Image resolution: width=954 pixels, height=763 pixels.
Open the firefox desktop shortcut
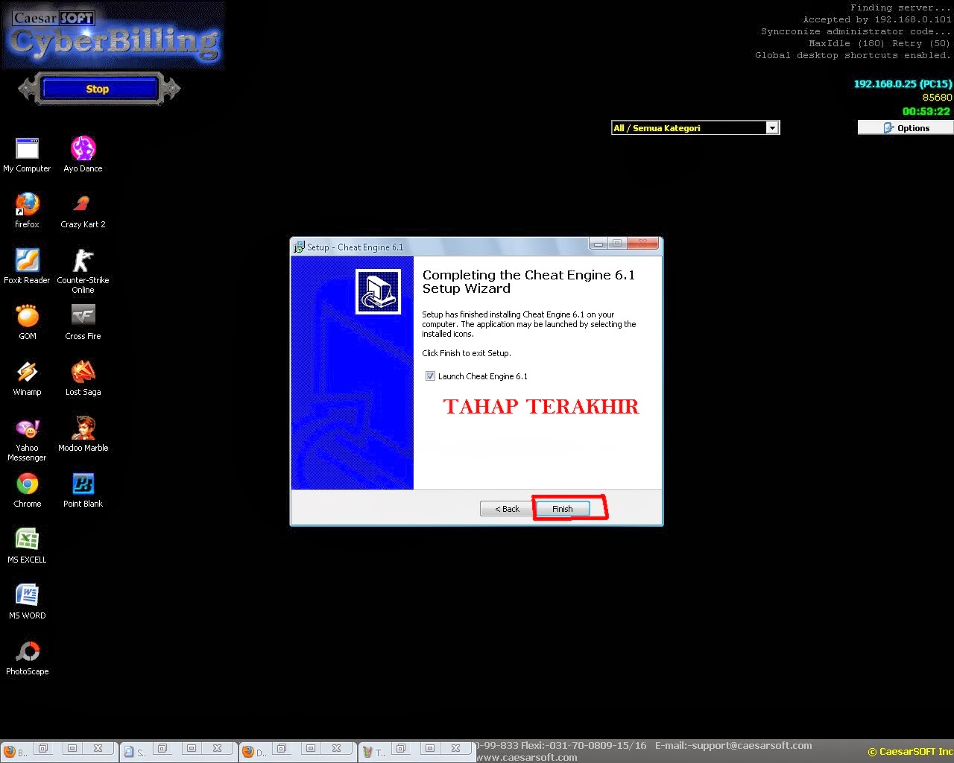click(x=27, y=210)
